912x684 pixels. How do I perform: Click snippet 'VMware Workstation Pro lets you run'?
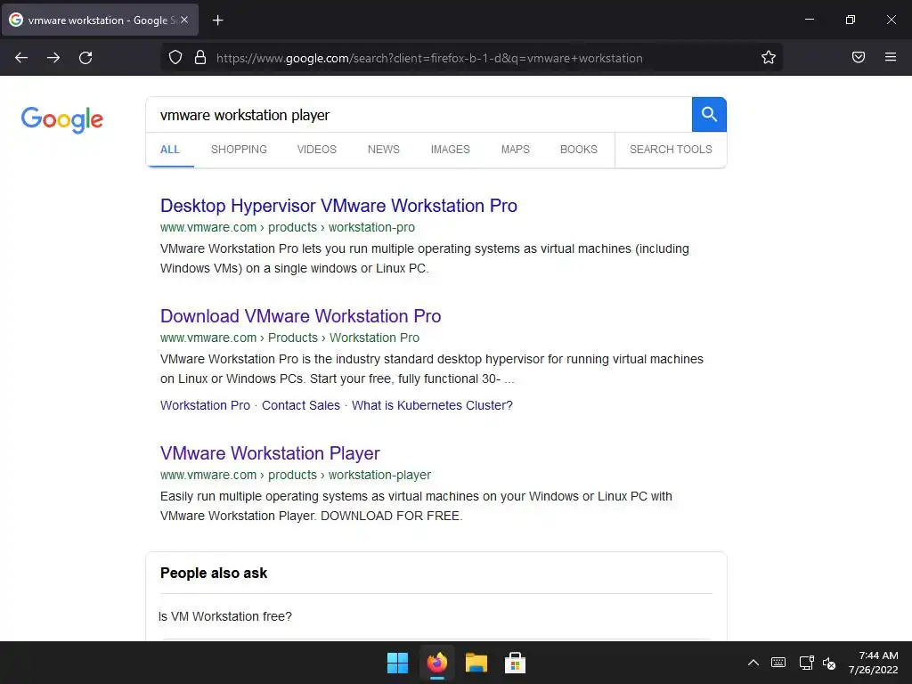click(425, 258)
